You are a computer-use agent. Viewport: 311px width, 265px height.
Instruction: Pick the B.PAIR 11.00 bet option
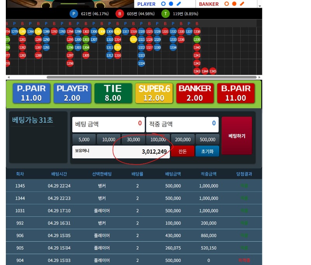(236, 93)
